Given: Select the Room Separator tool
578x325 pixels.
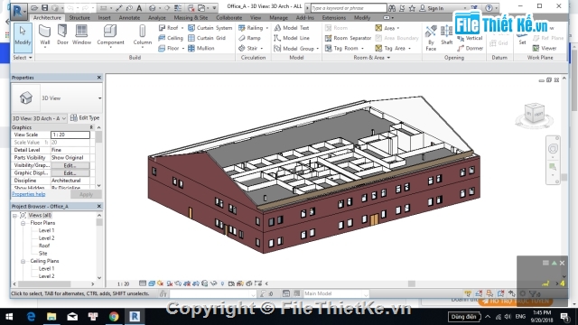Looking at the screenshot, I should (x=348, y=38).
